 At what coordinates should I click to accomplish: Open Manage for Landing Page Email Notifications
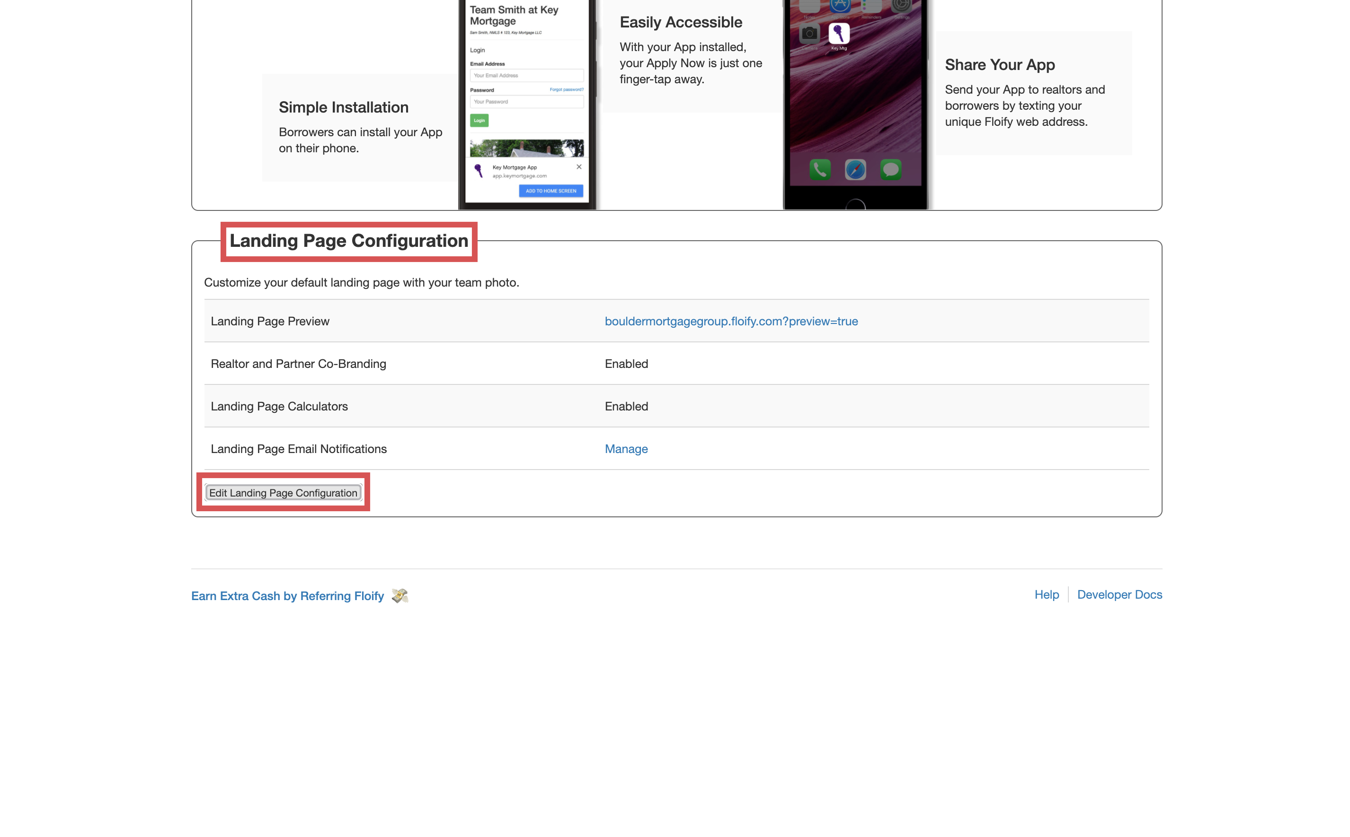[626, 449]
